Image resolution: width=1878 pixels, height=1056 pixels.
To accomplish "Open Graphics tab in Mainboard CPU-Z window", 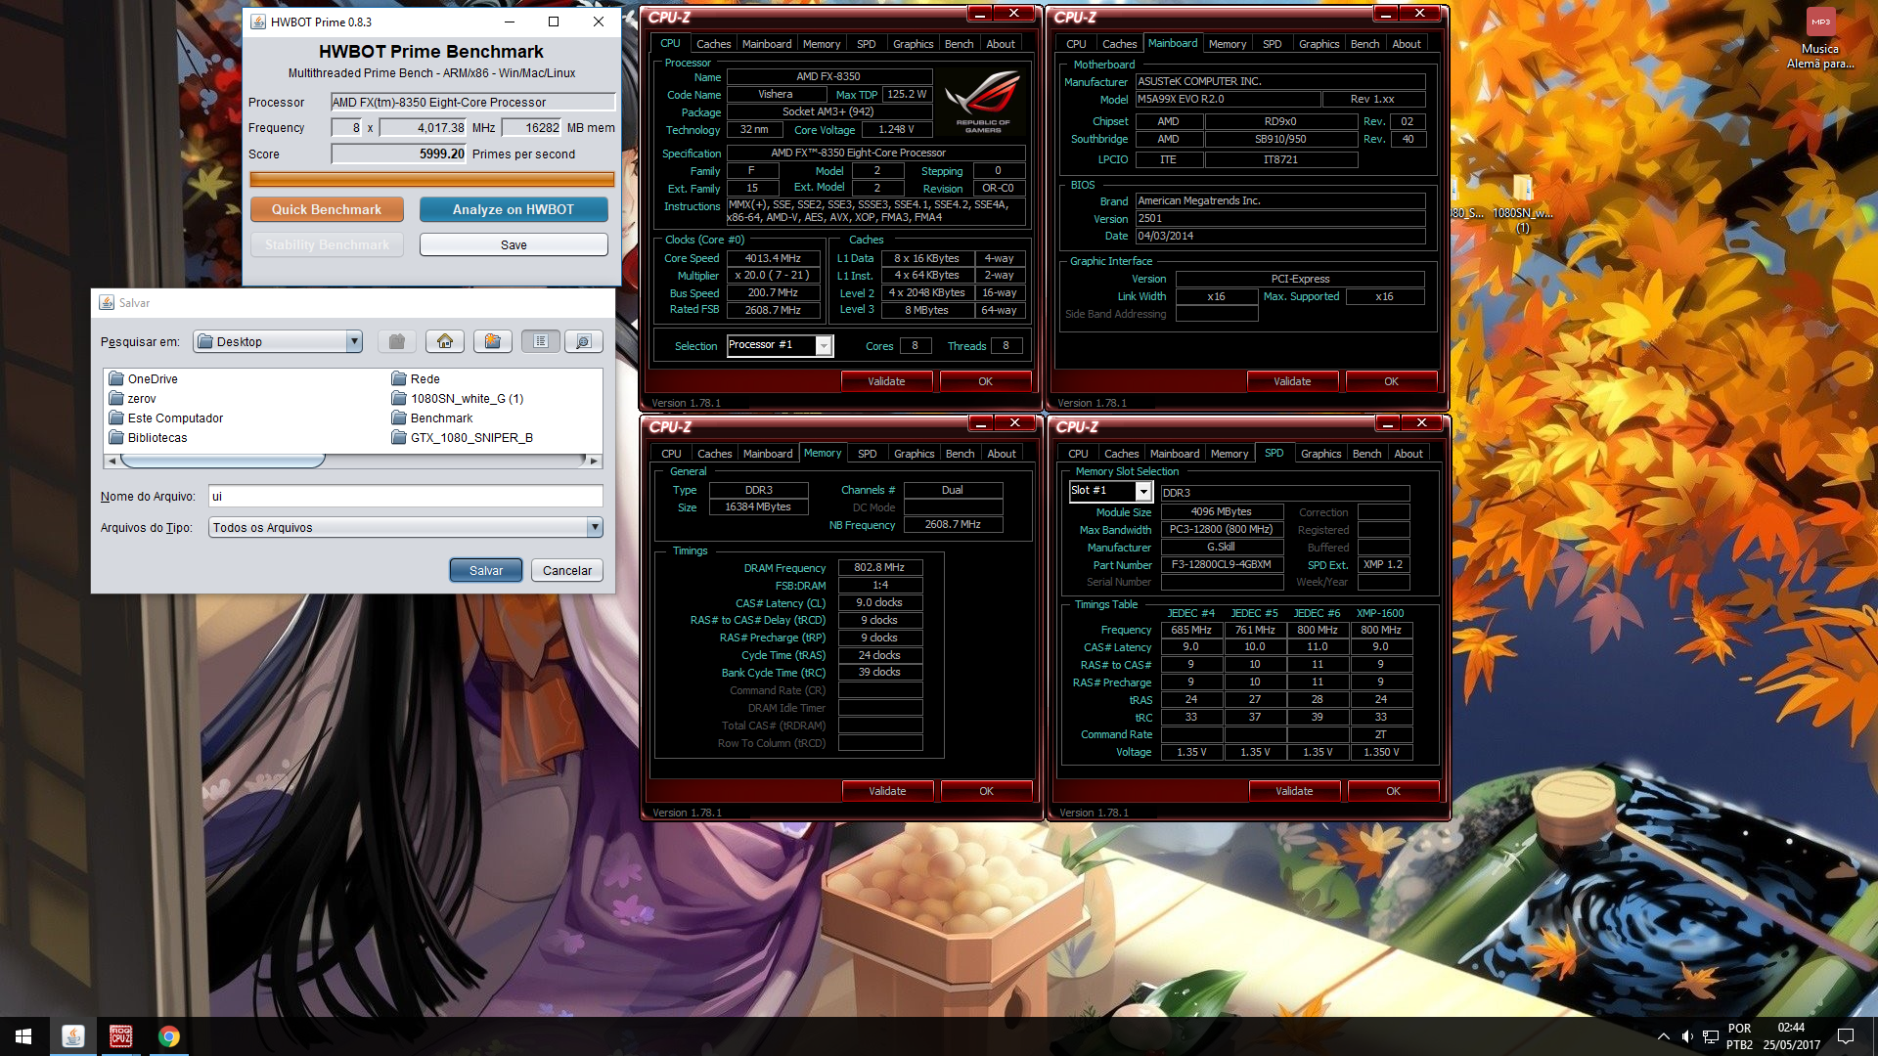I will tap(1319, 44).
